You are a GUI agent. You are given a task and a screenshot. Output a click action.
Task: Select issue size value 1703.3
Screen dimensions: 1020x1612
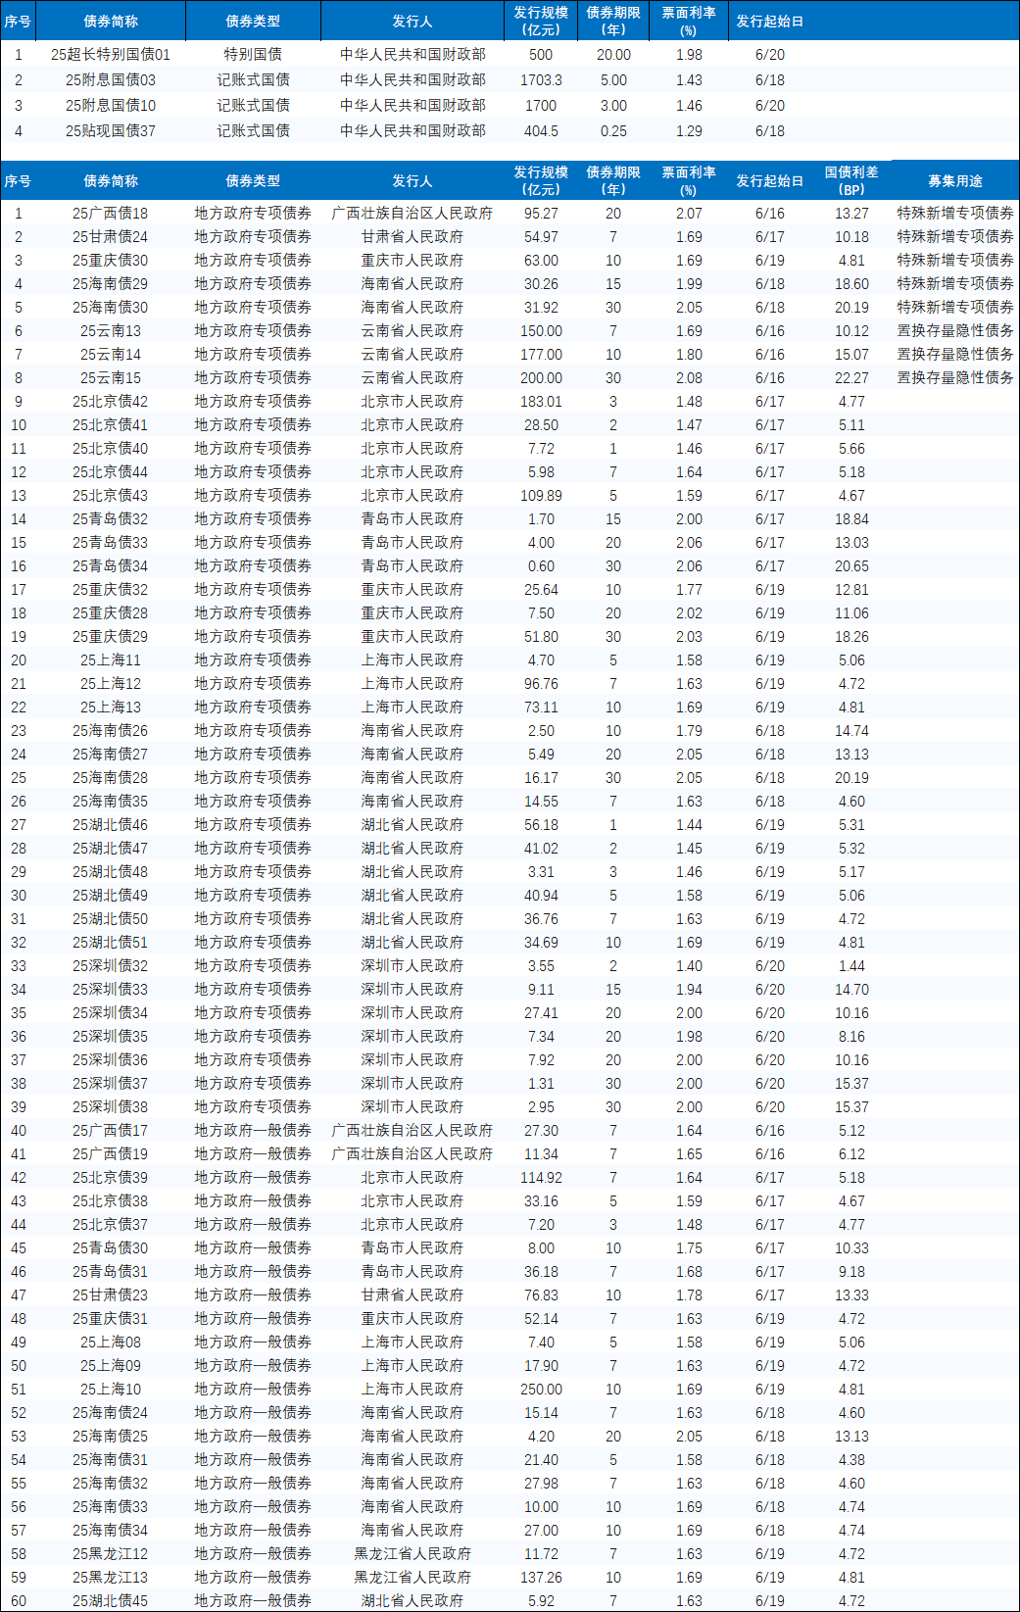541,80
